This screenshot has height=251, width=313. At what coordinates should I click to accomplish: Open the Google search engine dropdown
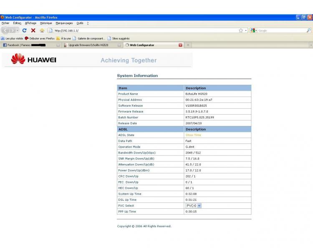[x=253, y=31]
